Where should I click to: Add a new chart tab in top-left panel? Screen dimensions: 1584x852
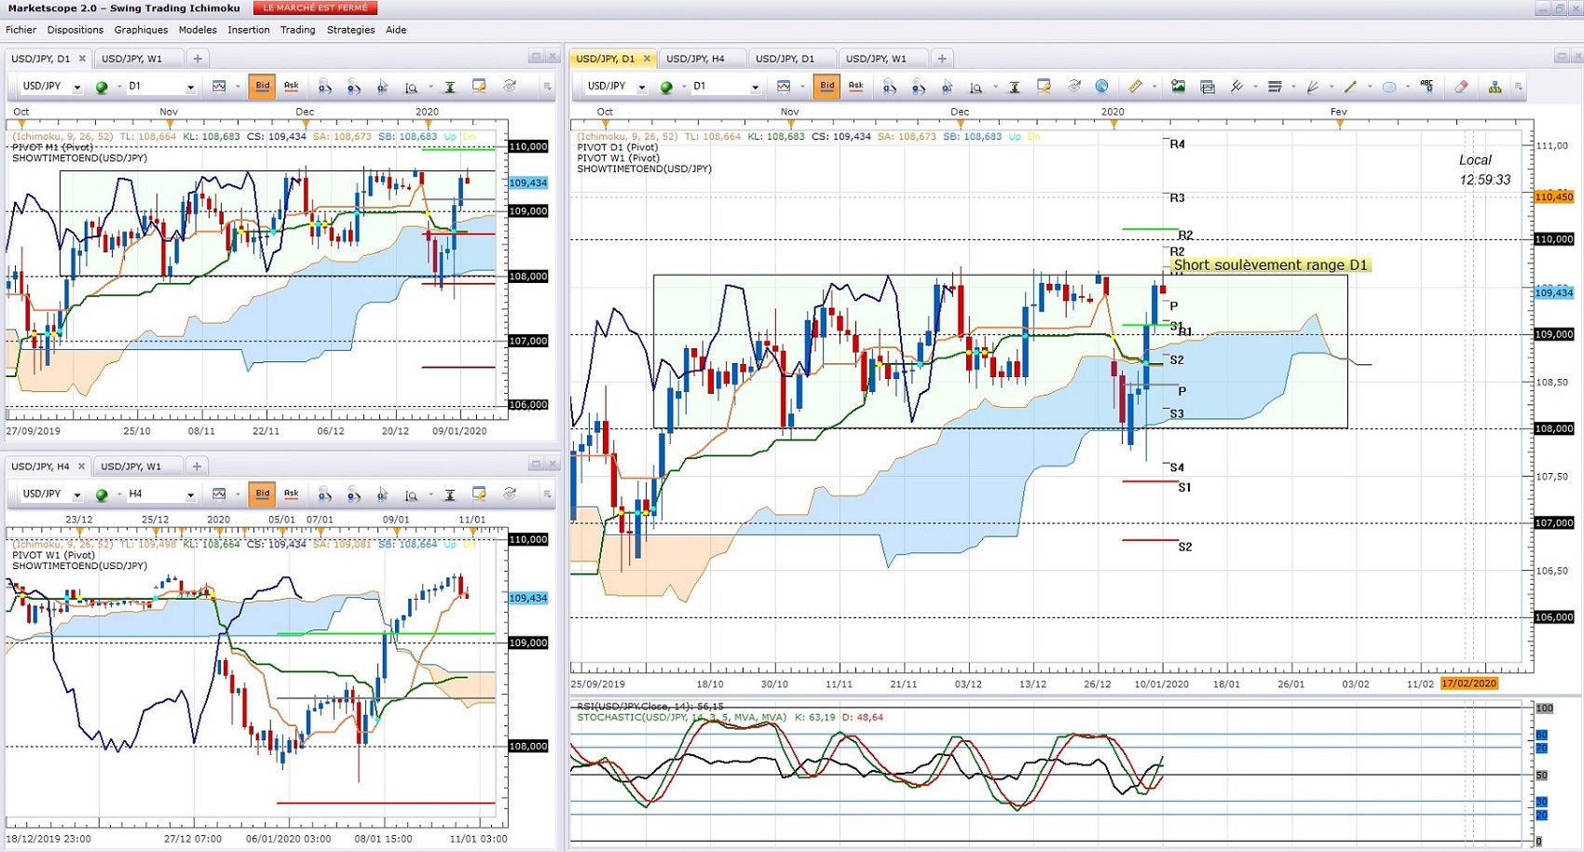point(198,59)
